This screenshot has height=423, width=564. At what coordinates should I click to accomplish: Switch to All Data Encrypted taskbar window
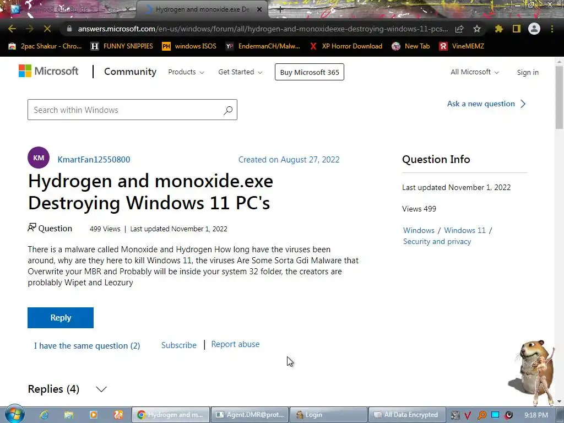(407, 415)
